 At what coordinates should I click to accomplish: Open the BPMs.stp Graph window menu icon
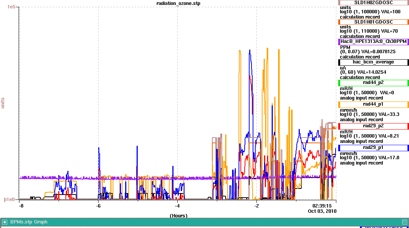[x=5, y=222]
